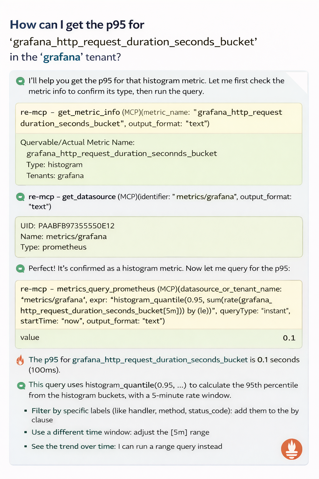Image resolution: width=319 pixels, height=479 pixels.
Task: Click the datasource result box showing UID
Action: pos(159,237)
